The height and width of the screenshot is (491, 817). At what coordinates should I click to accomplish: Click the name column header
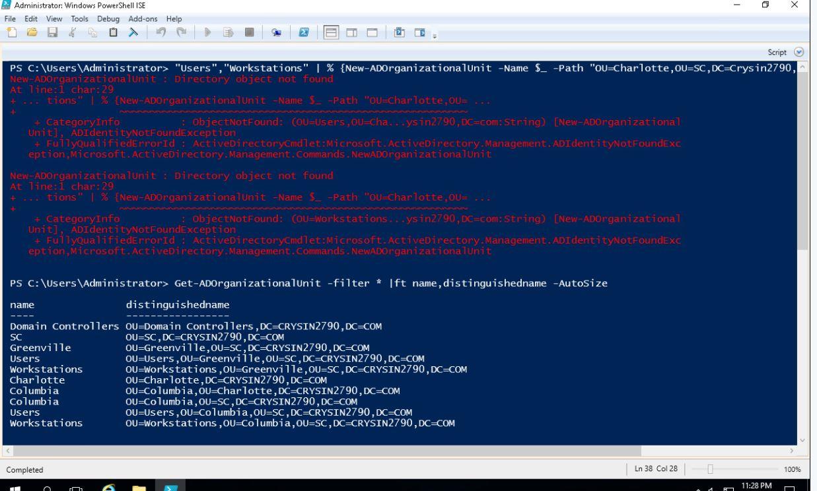22,306
